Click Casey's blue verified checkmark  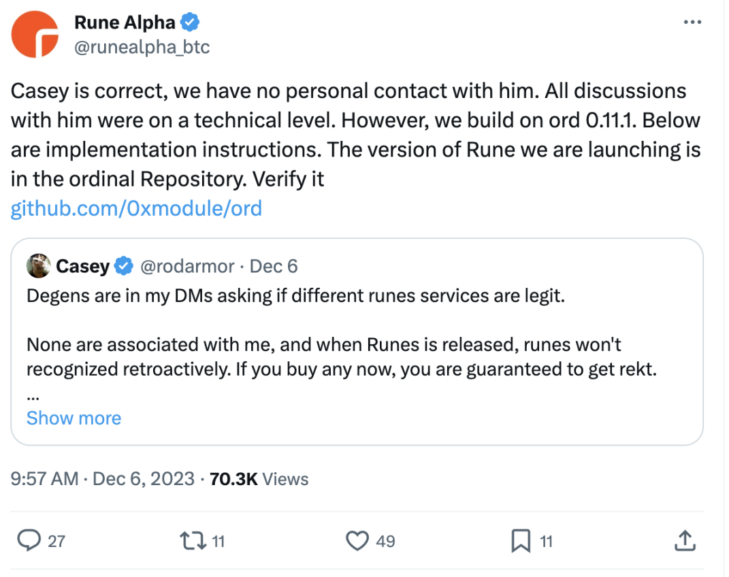pos(123,266)
